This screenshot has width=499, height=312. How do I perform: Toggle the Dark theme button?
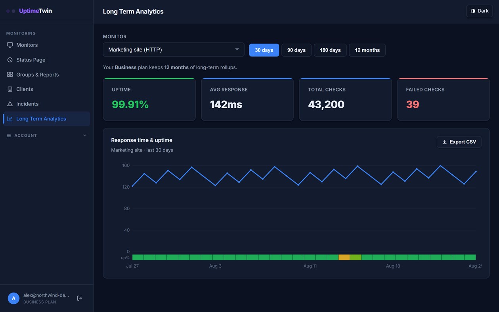(x=480, y=11)
